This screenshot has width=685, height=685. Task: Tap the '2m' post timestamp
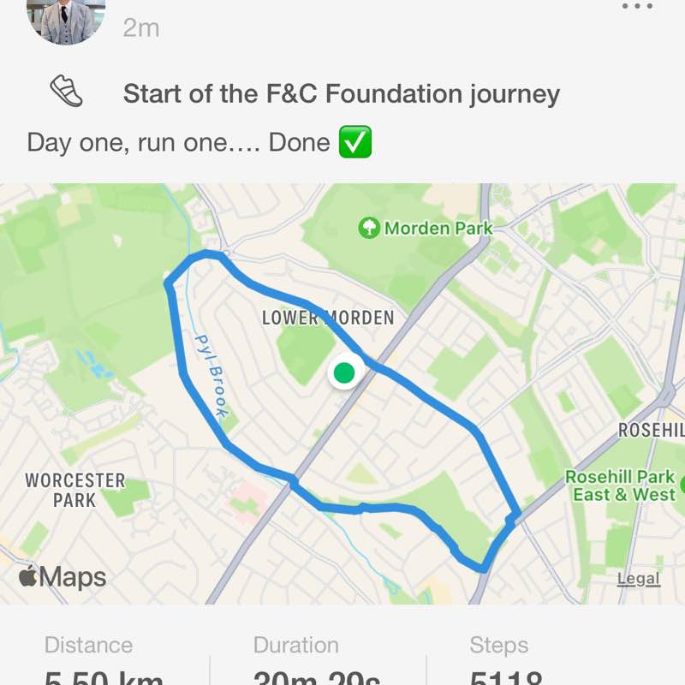pyautogui.click(x=141, y=27)
